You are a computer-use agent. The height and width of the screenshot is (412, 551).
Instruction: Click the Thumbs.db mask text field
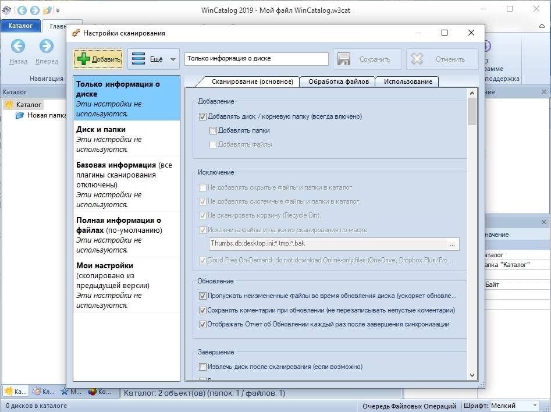pyautogui.click(x=328, y=244)
